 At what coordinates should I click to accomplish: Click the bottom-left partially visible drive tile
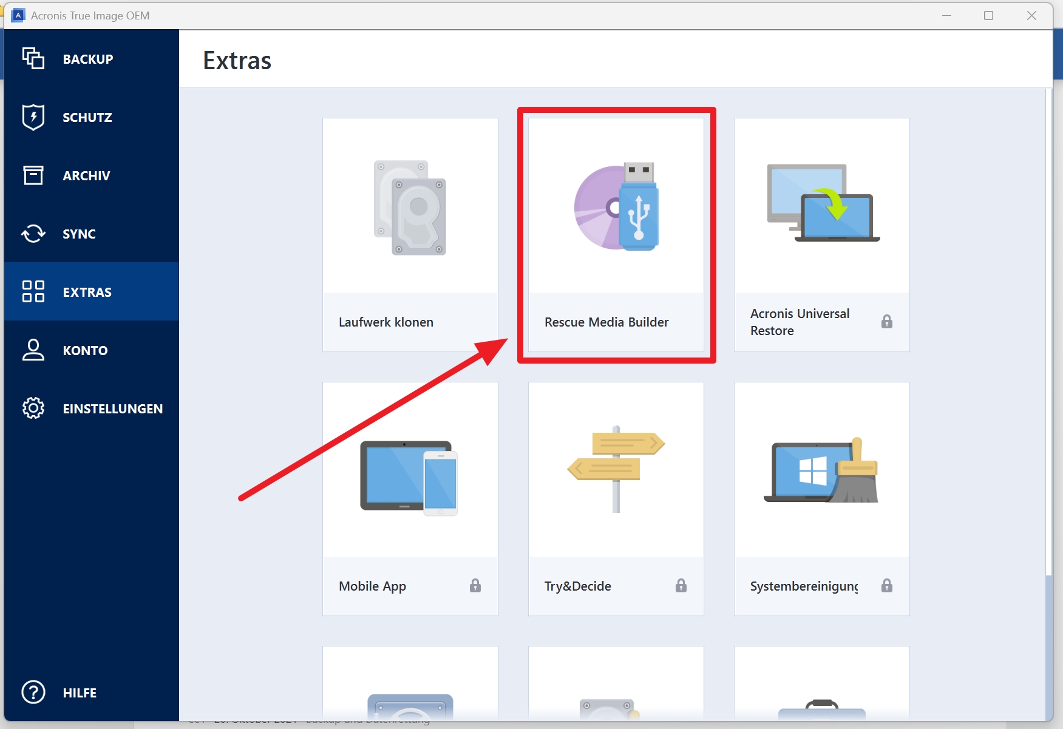(410, 683)
